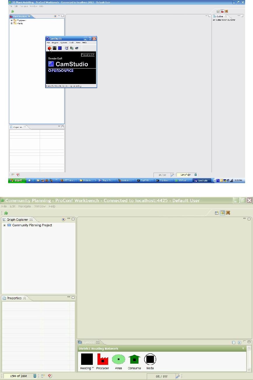Viewport: 253px width, 380px height.
Task: Click 0R / 0W status in Community Planning
Action: click(x=161, y=376)
